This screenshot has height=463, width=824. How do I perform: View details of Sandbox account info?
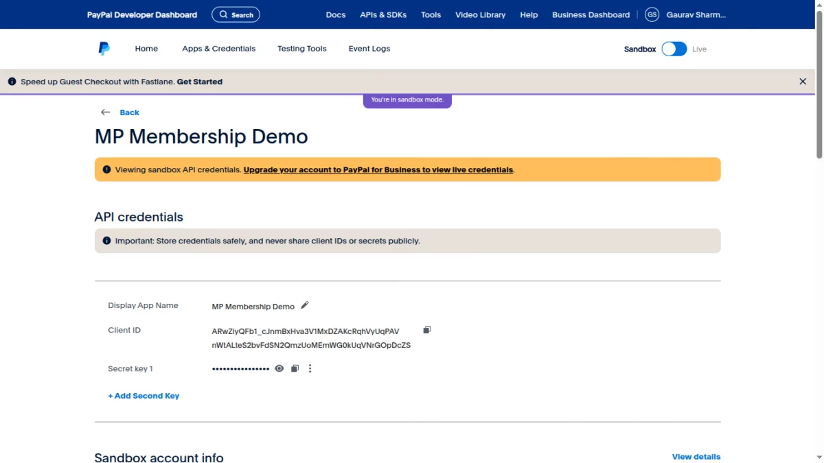[x=696, y=456]
